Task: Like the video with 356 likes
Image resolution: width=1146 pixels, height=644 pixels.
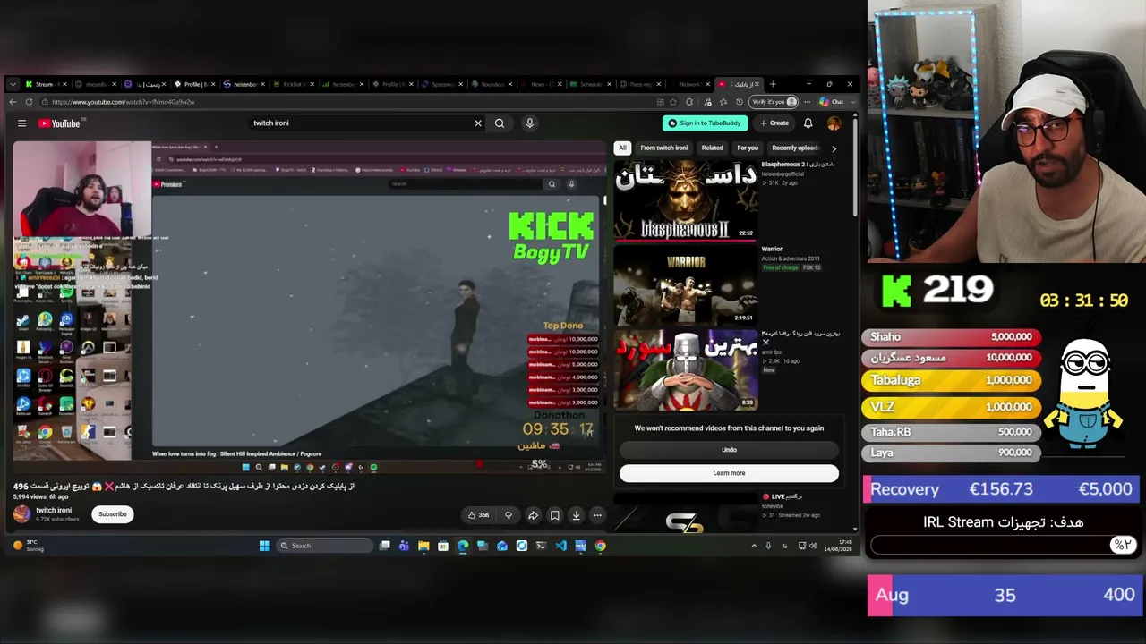Action: point(478,515)
